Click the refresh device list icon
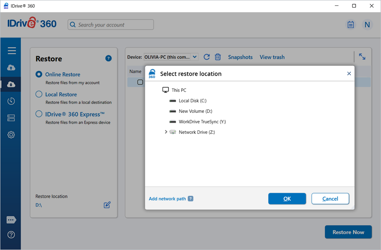 [207, 57]
